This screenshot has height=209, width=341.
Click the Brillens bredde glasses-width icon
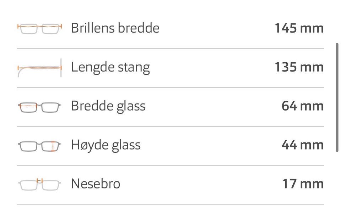click(x=39, y=29)
